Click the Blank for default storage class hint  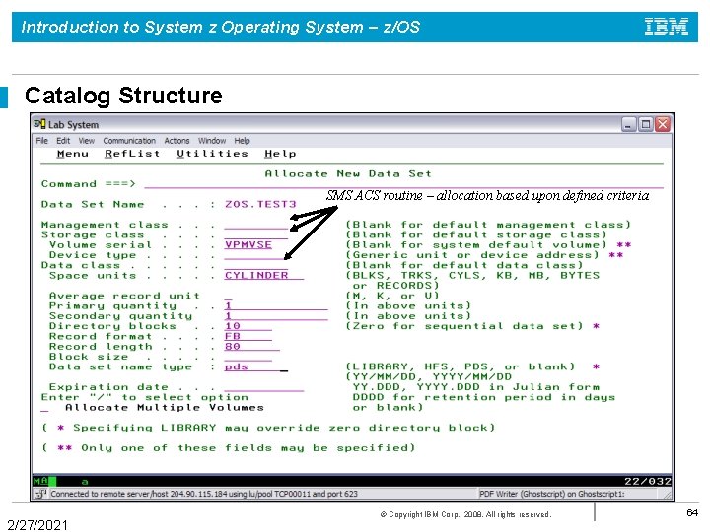click(x=476, y=234)
